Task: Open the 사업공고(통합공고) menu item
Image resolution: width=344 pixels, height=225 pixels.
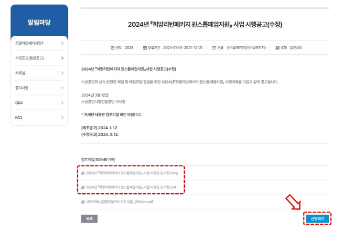Action: (39, 58)
